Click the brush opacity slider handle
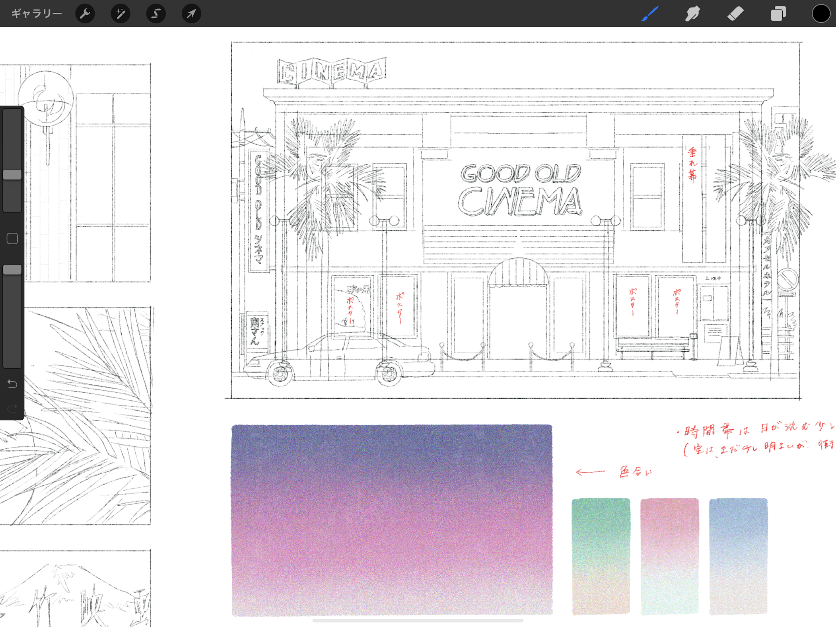The width and height of the screenshot is (836, 627). (x=12, y=270)
